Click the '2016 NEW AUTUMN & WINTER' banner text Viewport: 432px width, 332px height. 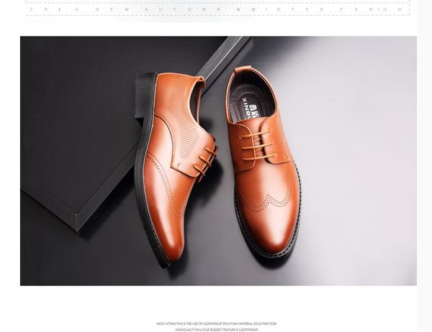coord(216,9)
